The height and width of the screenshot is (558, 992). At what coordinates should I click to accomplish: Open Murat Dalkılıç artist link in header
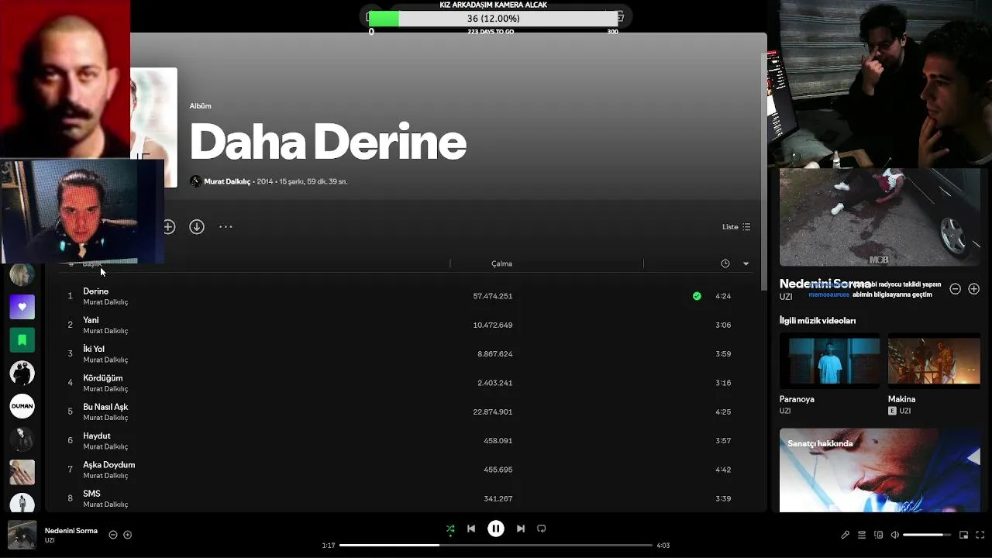click(x=227, y=181)
